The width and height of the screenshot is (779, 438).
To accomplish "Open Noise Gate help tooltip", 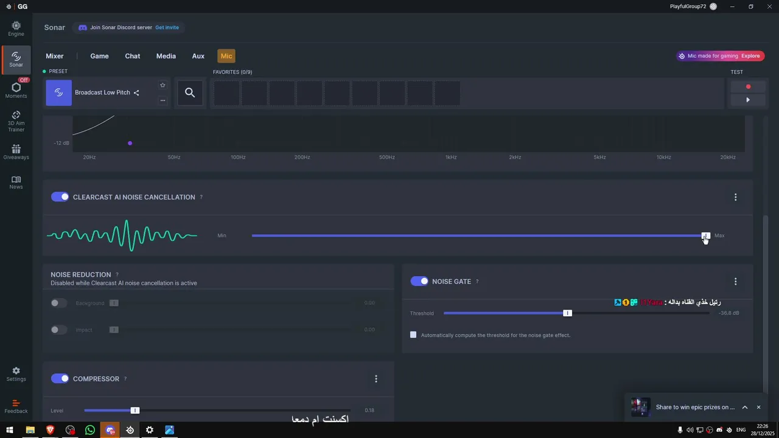I will point(477,282).
